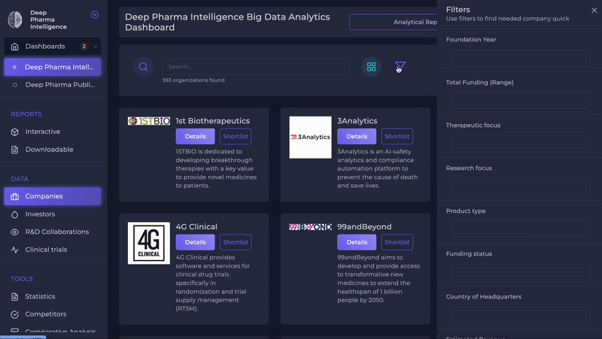602x339 pixels.
Task: Close the Filters panel
Action: [594, 11]
